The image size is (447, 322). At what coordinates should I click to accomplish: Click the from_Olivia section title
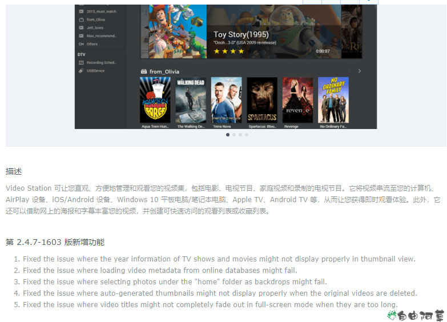[164, 71]
